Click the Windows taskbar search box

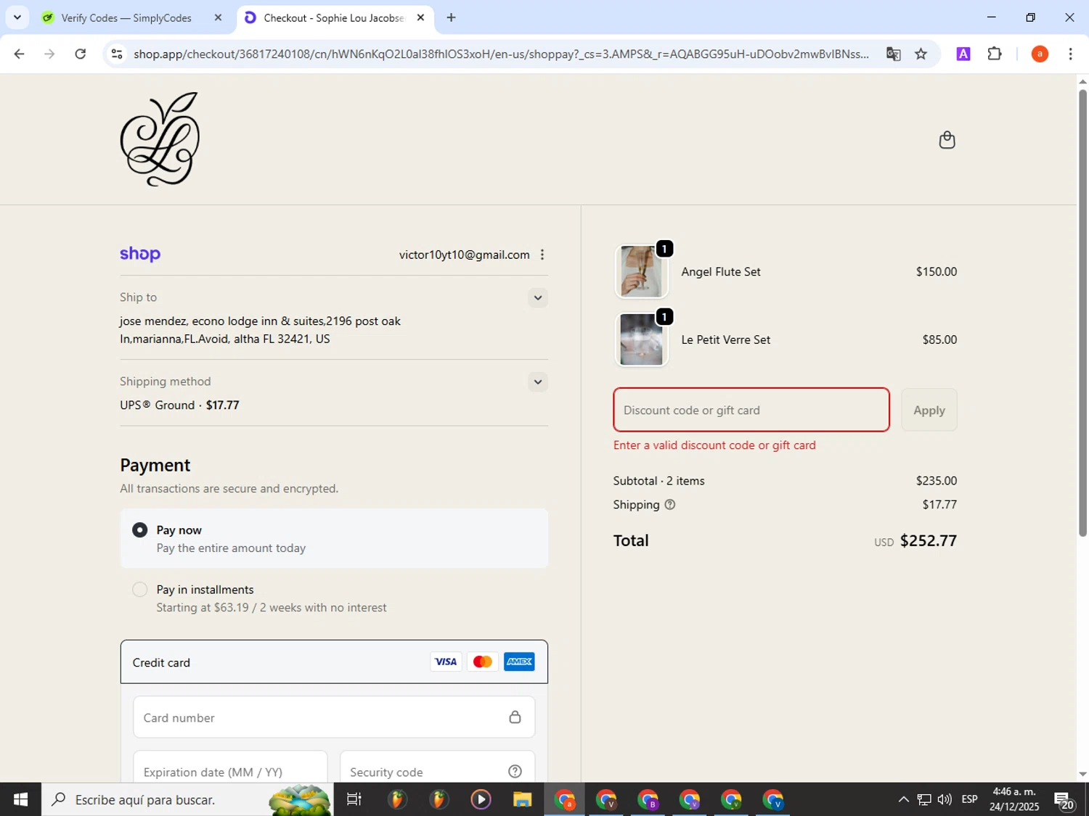pos(187,799)
